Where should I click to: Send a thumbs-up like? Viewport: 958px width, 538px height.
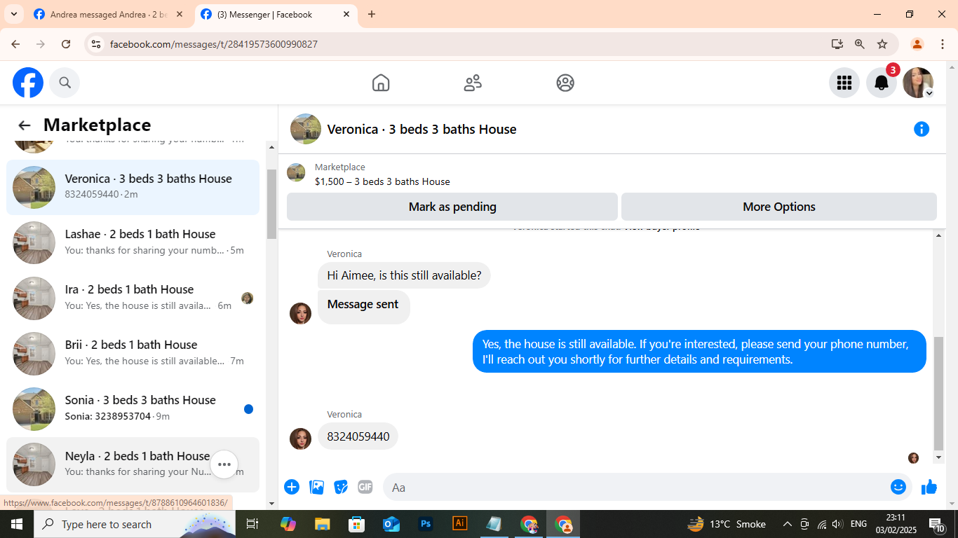(929, 487)
